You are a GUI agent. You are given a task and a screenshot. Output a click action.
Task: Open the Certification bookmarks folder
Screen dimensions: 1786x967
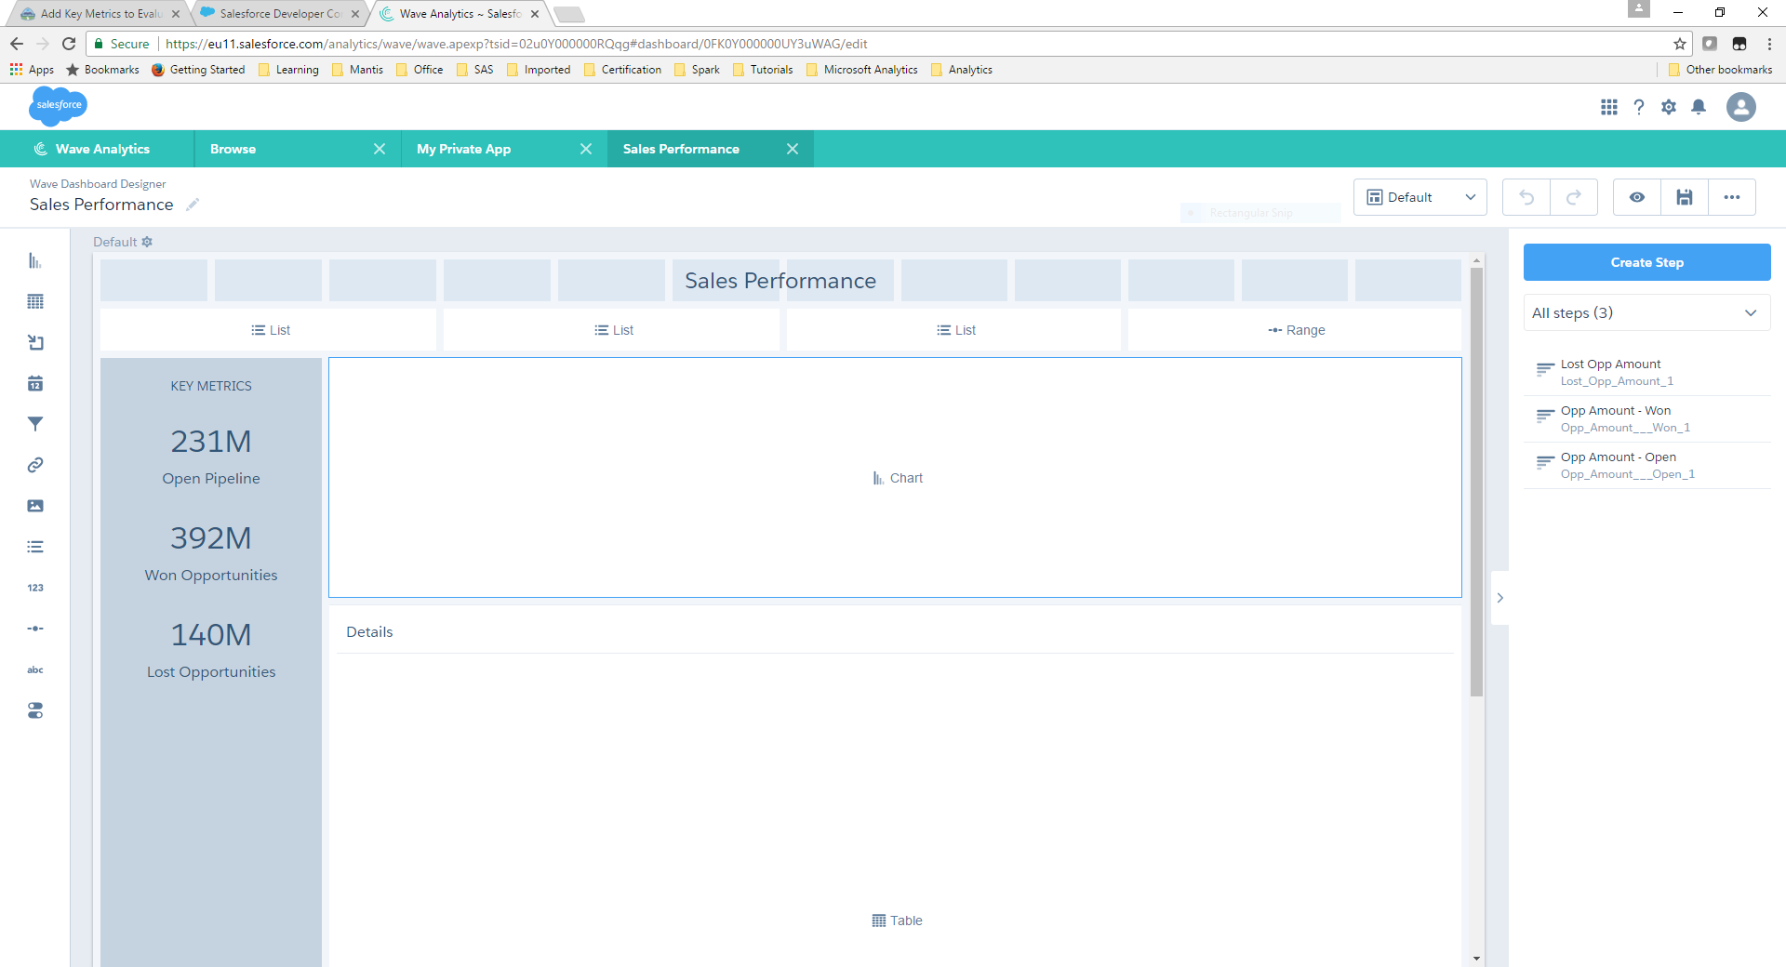(622, 70)
